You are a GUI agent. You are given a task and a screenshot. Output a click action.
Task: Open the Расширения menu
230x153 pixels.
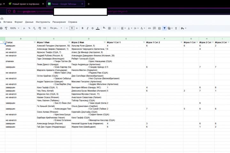click(x=59, y=22)
